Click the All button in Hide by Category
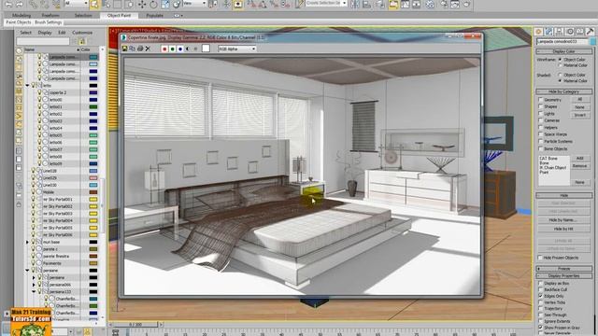 tap(579, 100)
